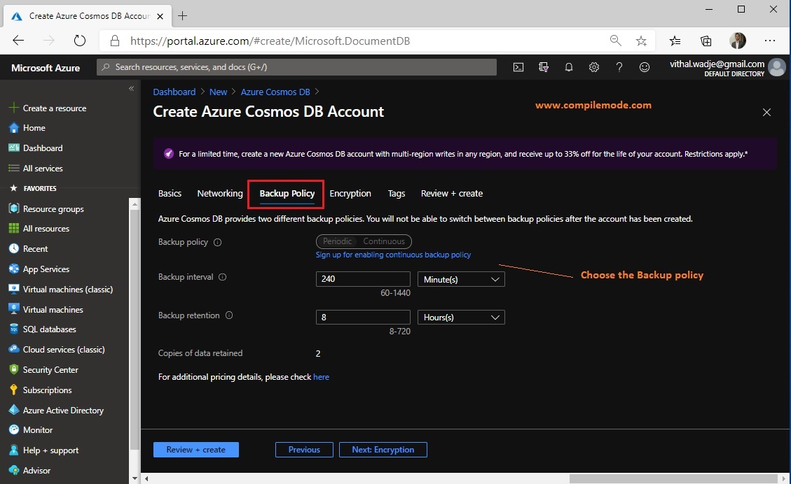Select the Periodic backup policy option

pyautogui.click(x=337, y=241)
